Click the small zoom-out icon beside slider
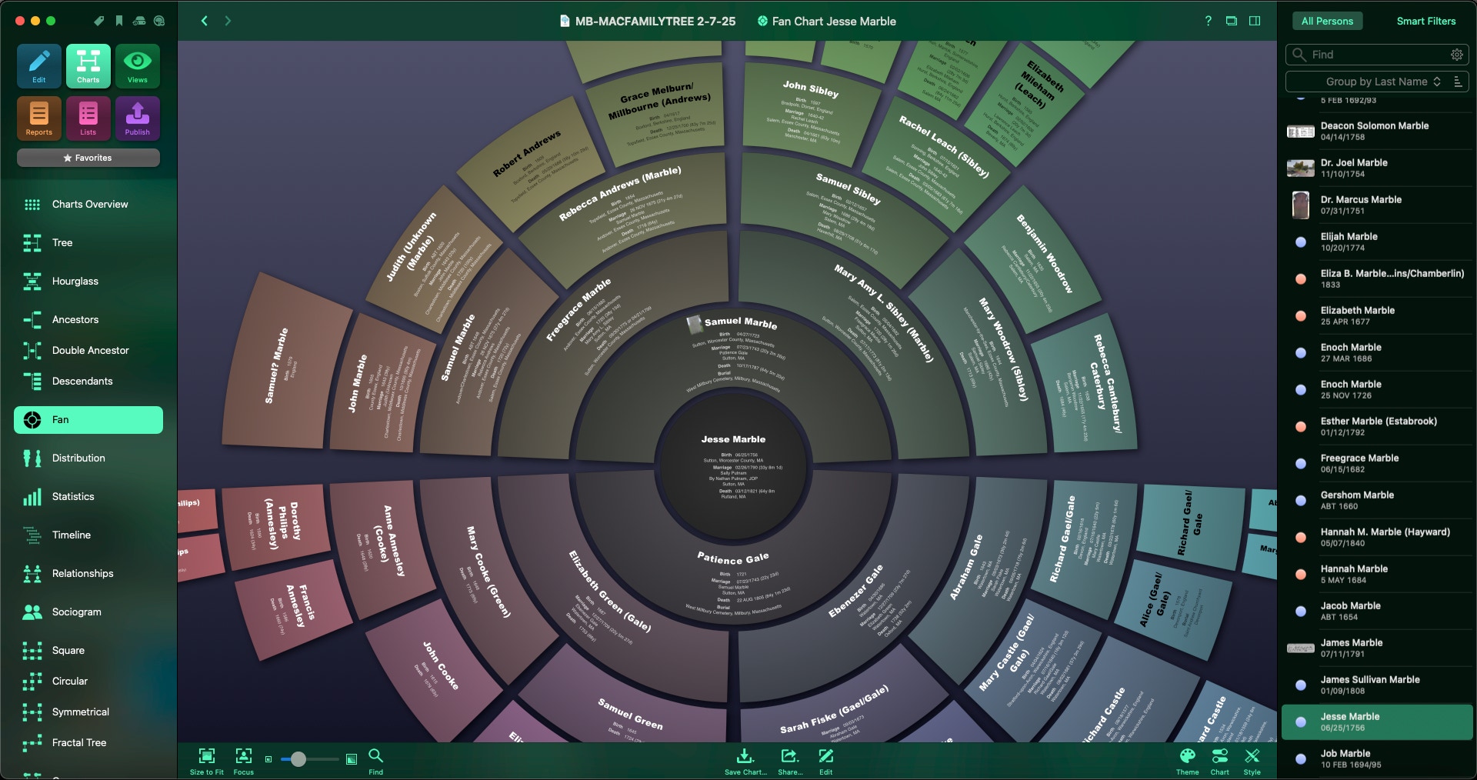The height and width of the screenshot is (780, 1477). [x=268, y=759]
